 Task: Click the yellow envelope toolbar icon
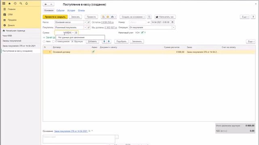pos(108,17)
